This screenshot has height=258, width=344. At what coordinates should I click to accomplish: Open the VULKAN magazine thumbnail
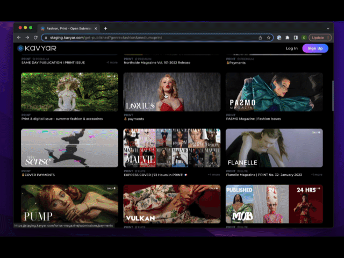172,204
